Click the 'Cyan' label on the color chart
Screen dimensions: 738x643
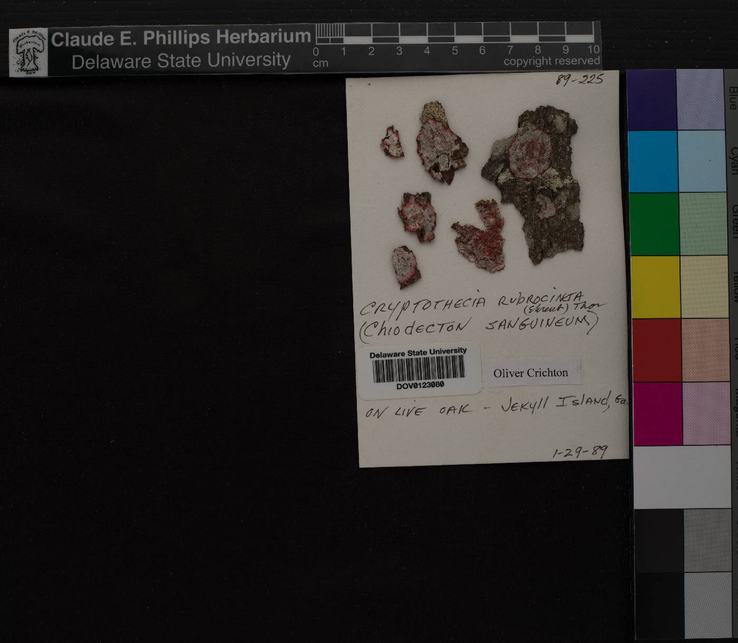(x=734, y=161)
